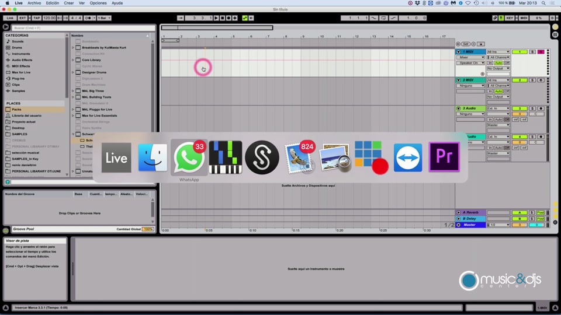Toggle the Metronome button

click(x=88, y=18)
